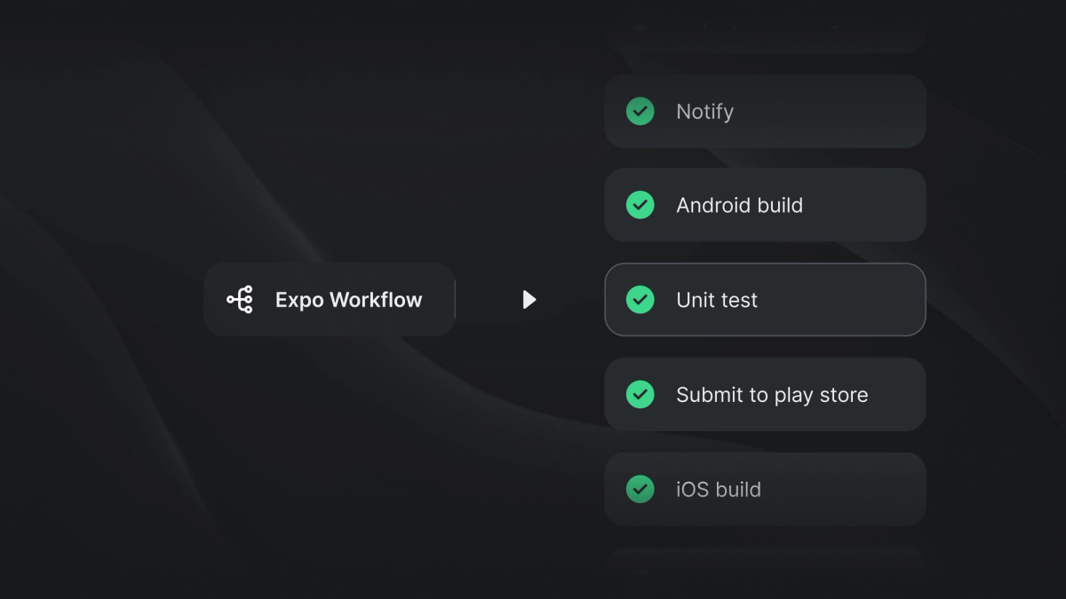Click the Android build label

click(x=740, y=205)
